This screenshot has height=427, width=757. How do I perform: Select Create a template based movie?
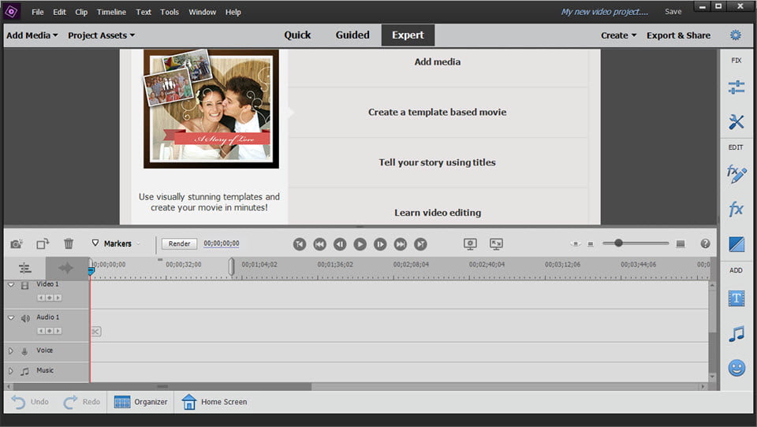click(438, 112)
